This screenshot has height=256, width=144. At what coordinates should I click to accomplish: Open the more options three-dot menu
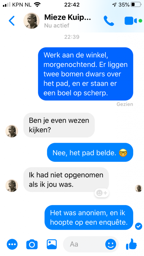12,244
